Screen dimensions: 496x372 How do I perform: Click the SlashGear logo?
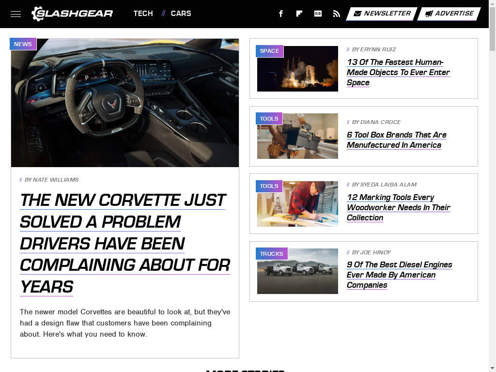point(72,14)
